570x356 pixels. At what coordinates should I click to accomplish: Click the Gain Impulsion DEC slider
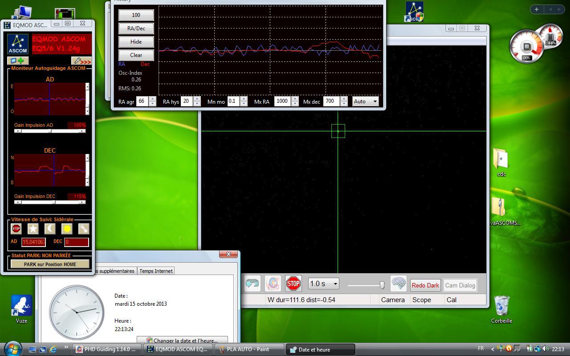50,202
